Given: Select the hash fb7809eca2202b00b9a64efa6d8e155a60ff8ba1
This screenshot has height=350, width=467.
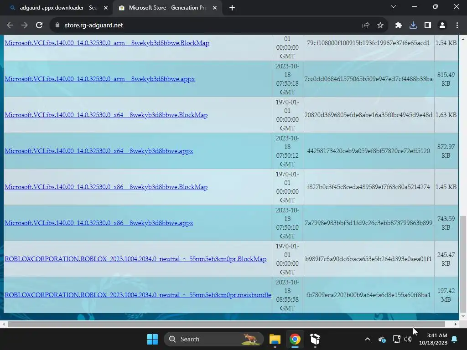Looking at the screenshot, I should coord(368,295).
